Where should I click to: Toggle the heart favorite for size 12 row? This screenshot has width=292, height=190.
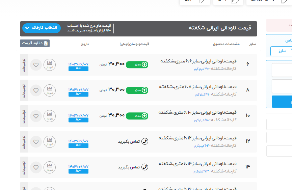35,141
